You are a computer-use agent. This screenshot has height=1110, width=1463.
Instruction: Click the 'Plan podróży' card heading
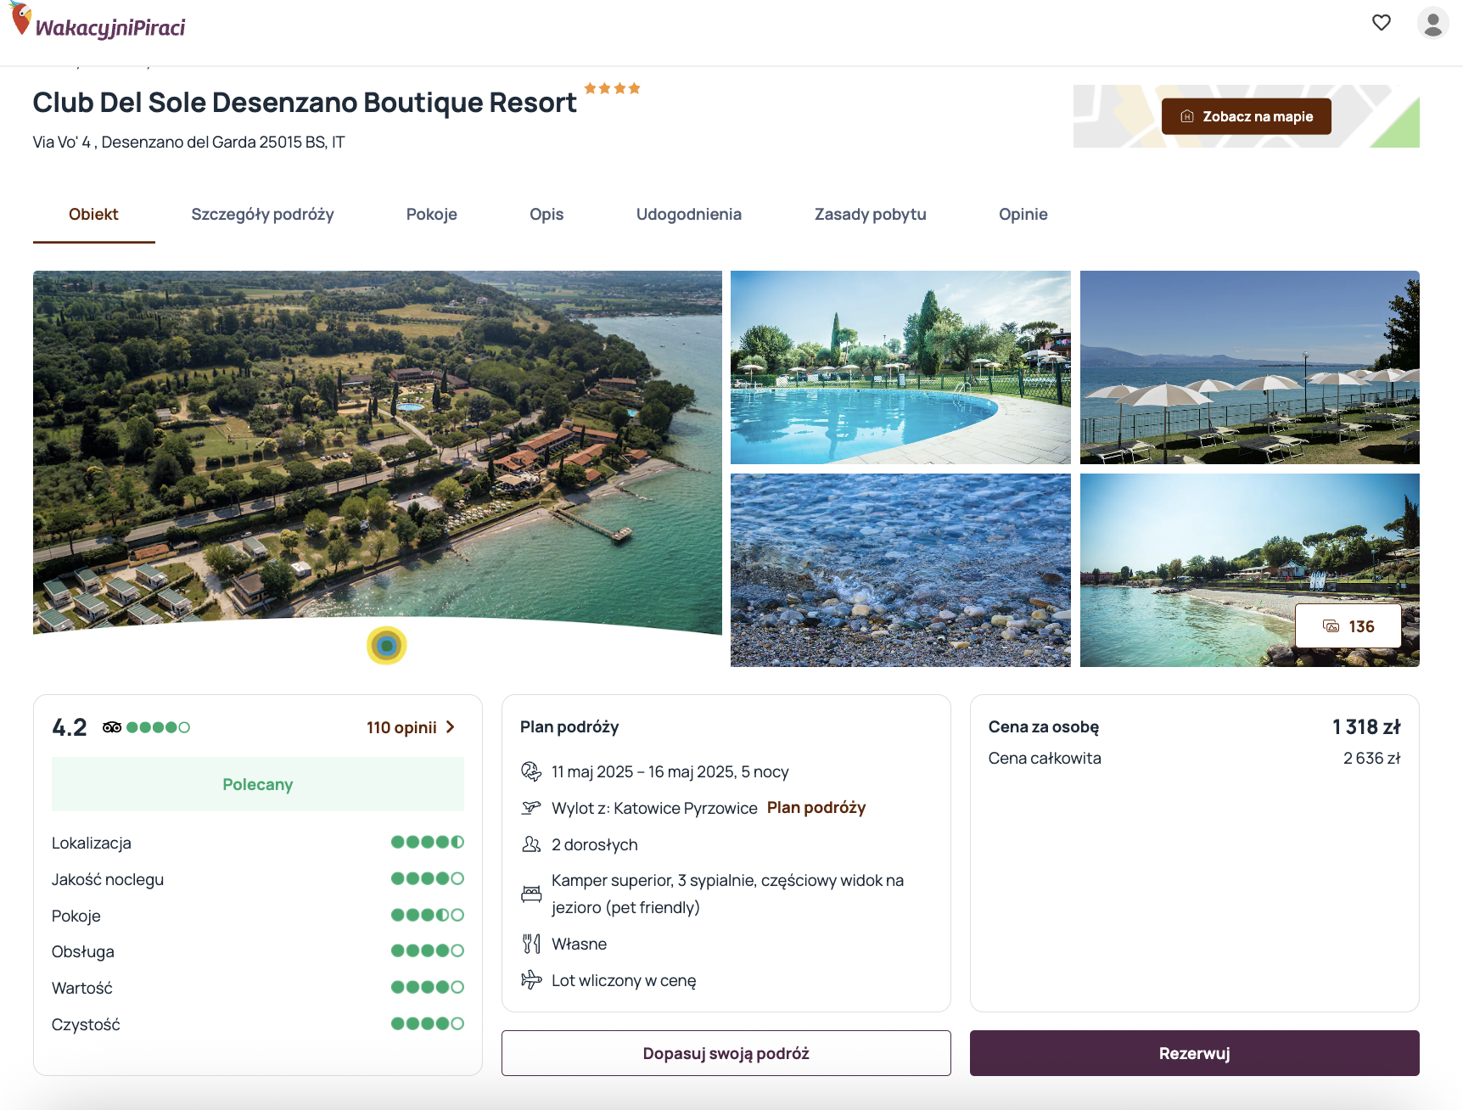569,727
